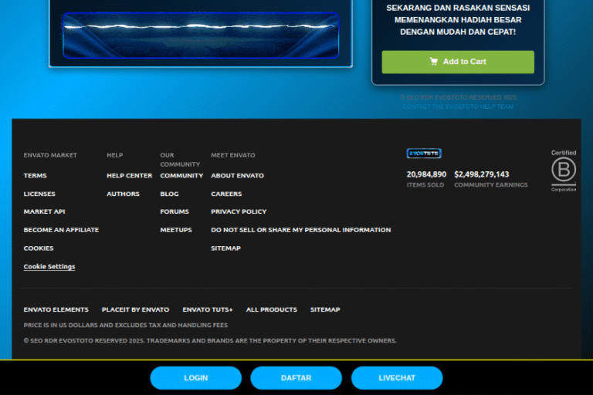
Task: Click the blue LOGIN button
Action: coord(196,378)
